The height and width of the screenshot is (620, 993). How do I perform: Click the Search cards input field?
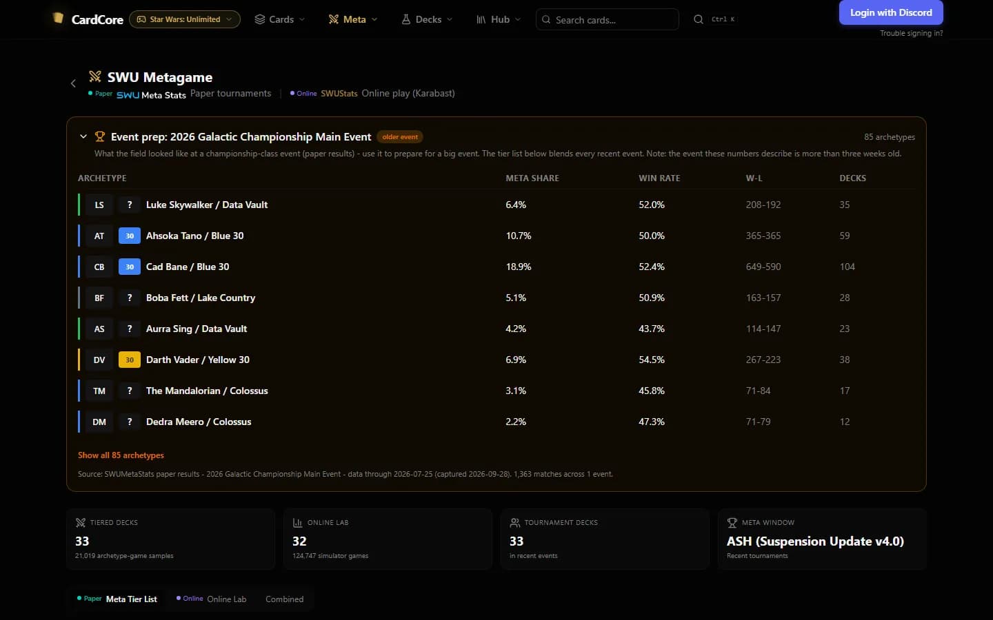(x=608, y=19)
